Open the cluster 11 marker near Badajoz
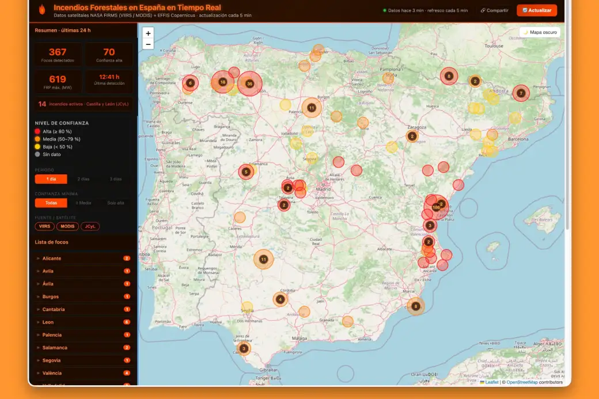 pos(264,259)
